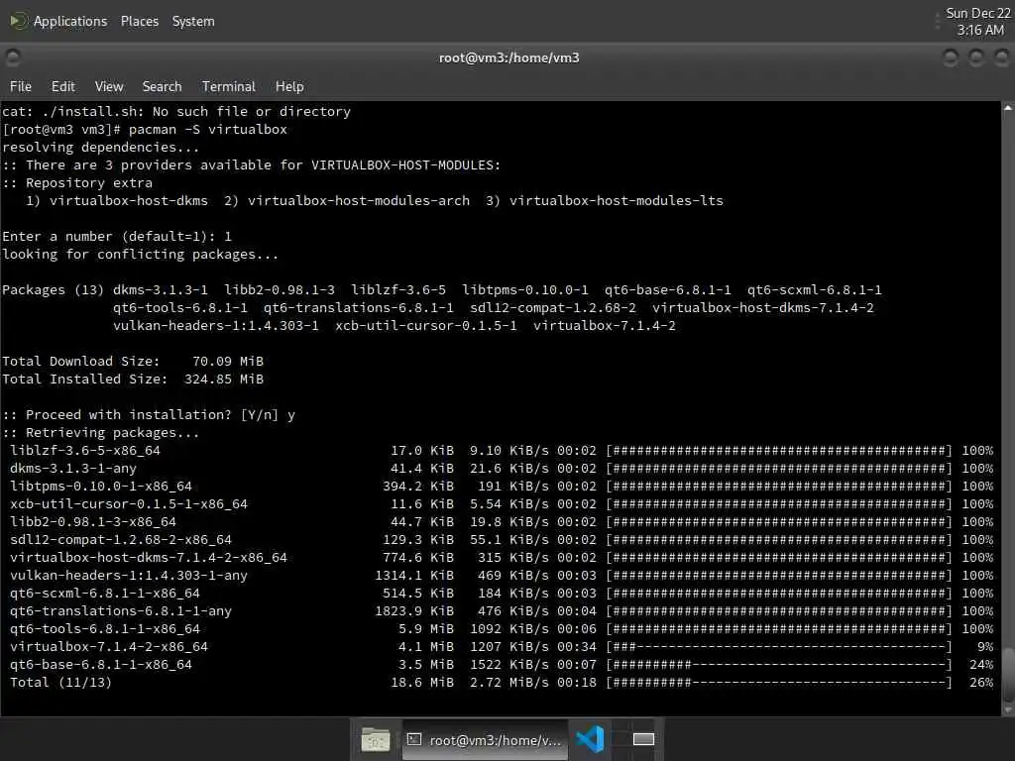Select the root@vm3 terminal taskbar button
1015x761 pixels.
485,739
